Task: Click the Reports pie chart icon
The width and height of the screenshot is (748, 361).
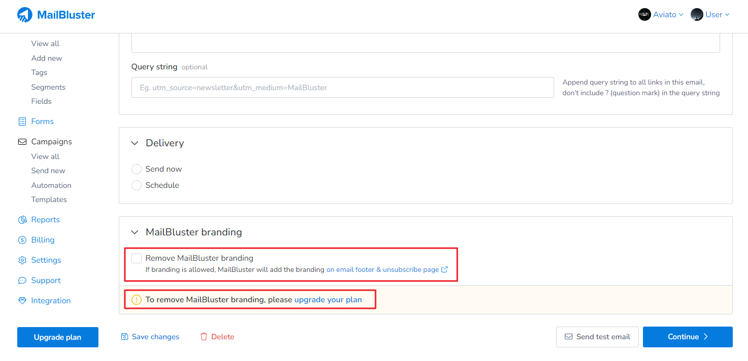Action: click(x=22, y=220)
